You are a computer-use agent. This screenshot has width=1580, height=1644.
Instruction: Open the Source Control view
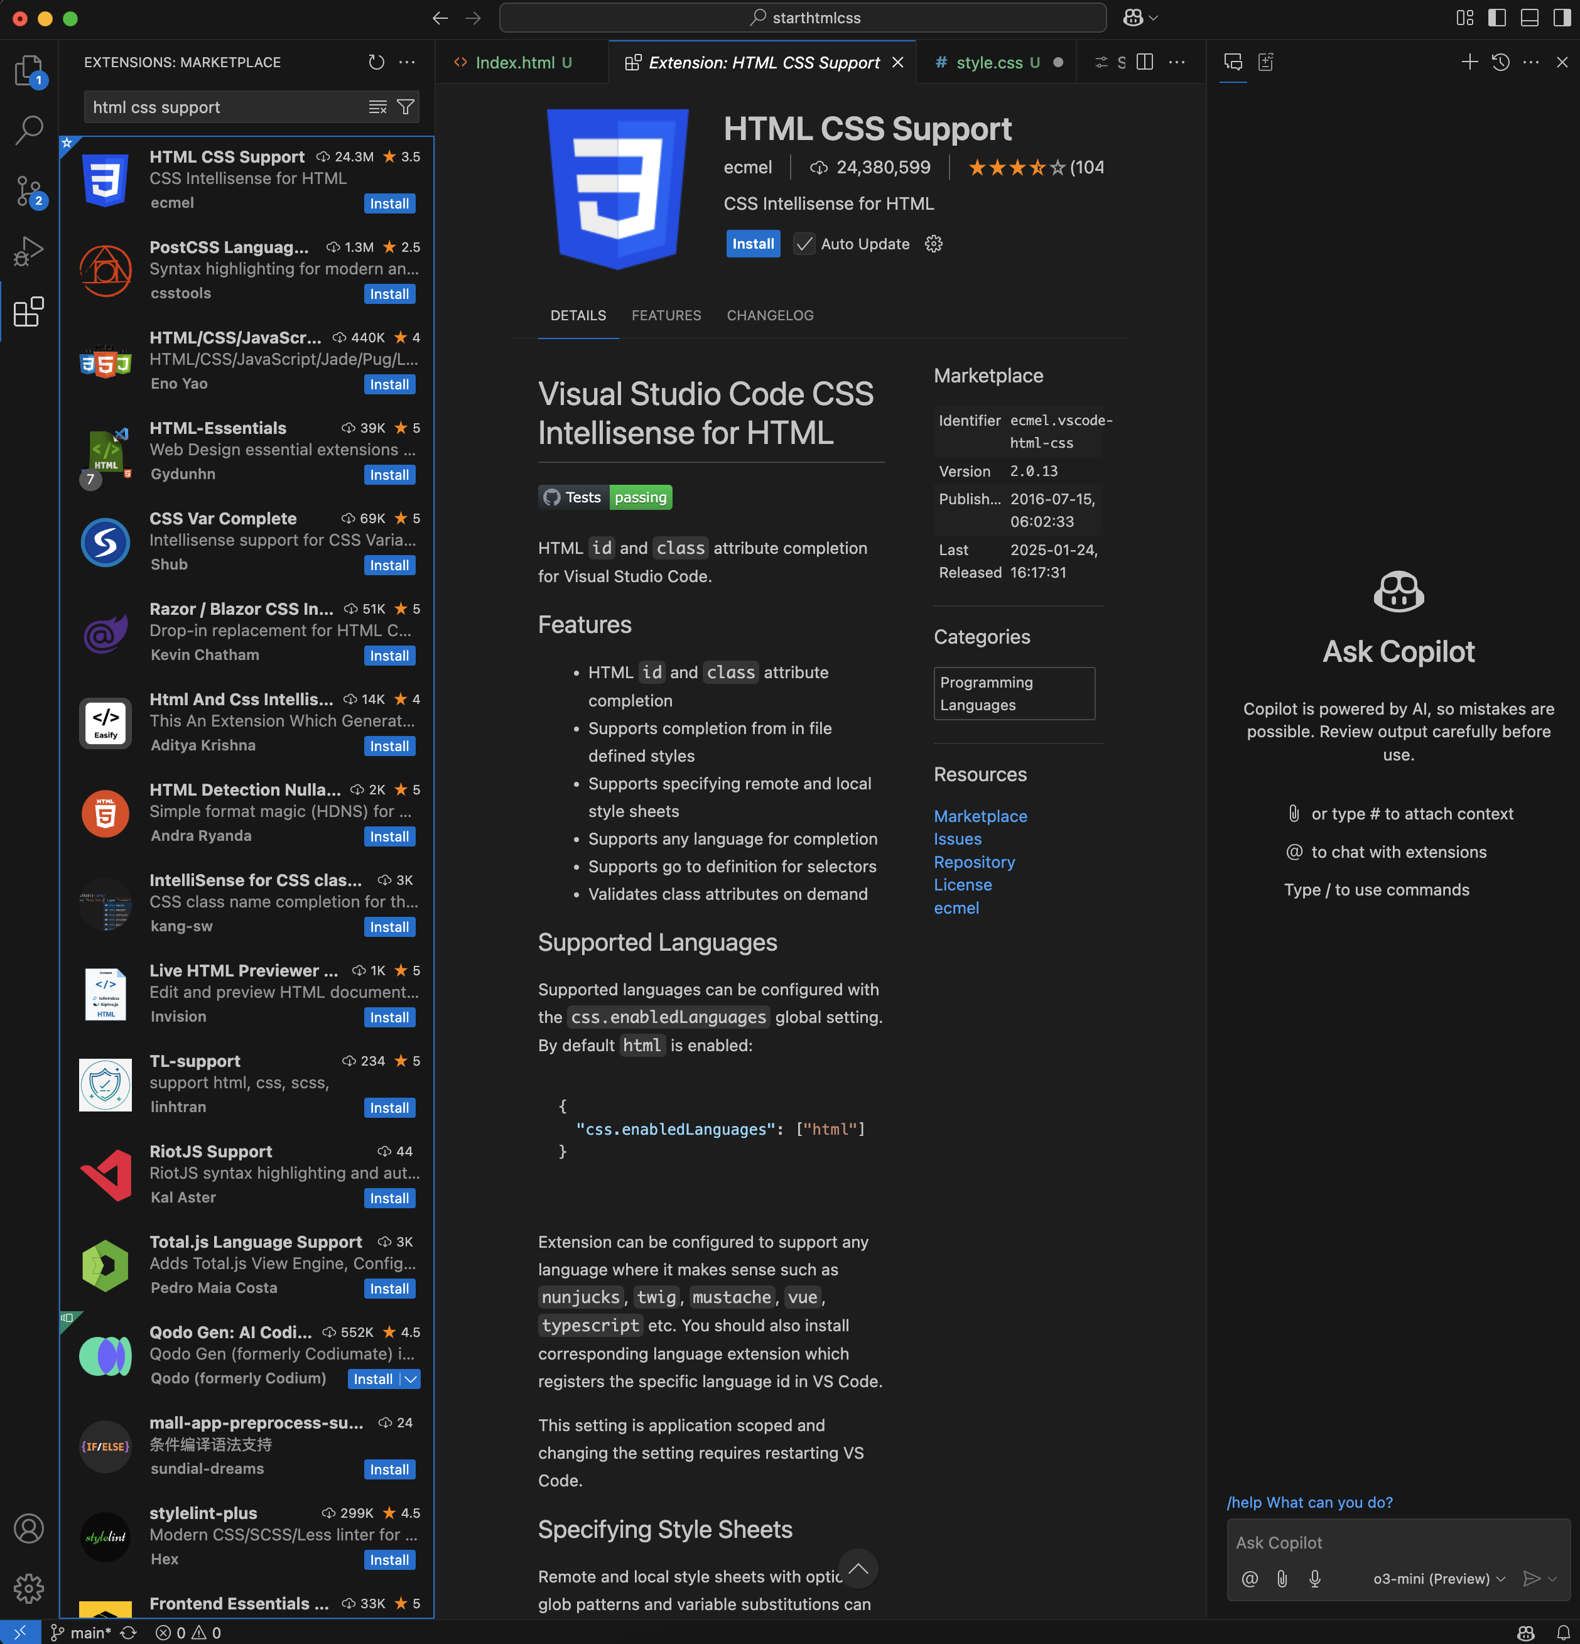(28, 192)
